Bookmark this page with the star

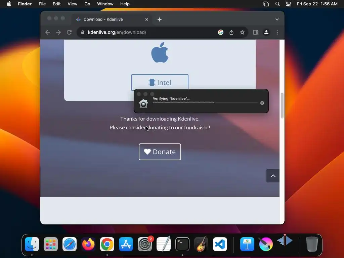242,32
